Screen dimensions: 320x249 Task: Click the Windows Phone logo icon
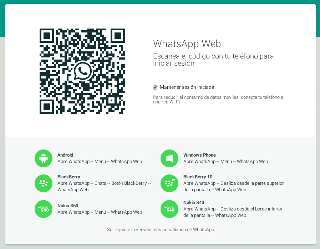point(169,158)
